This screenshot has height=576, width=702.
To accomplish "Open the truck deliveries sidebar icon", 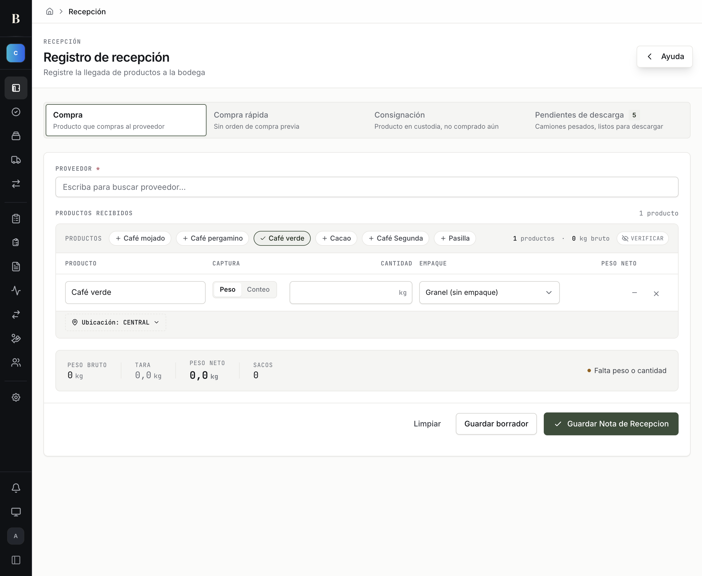I will 16,160.
